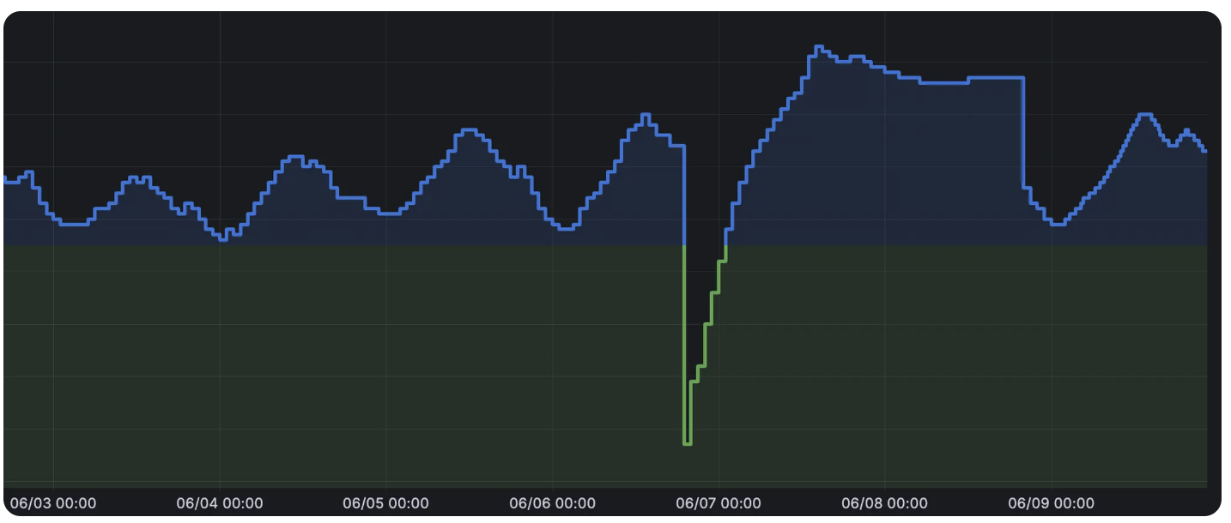Select the 06/09 00:00 time axis label

click(x=1051, y=503)
